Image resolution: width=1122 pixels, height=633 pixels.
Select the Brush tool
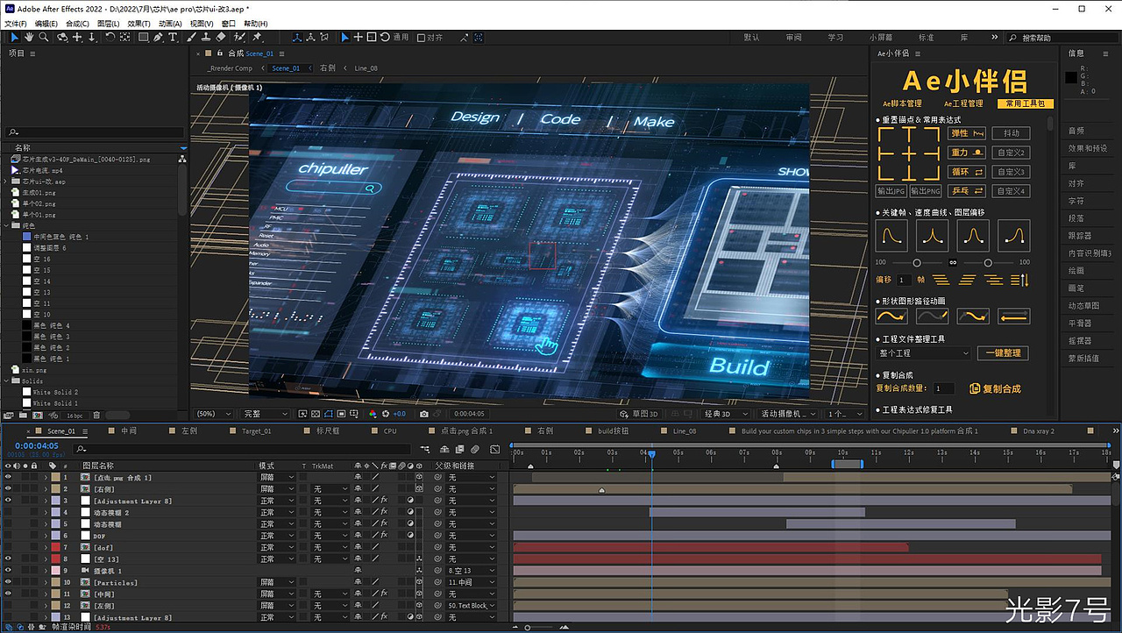(x=190, y=38)
